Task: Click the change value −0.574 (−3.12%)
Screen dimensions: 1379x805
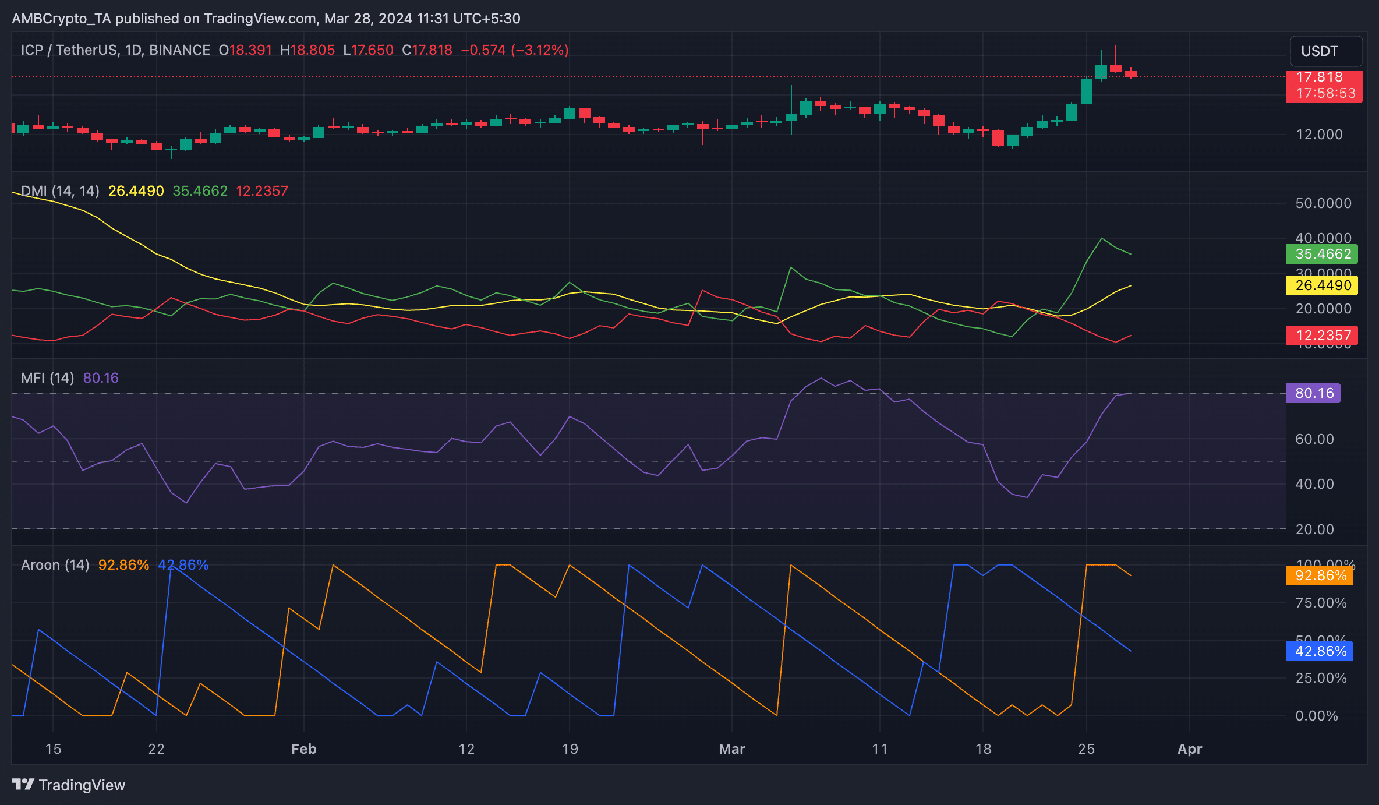Action: [515, 50]
